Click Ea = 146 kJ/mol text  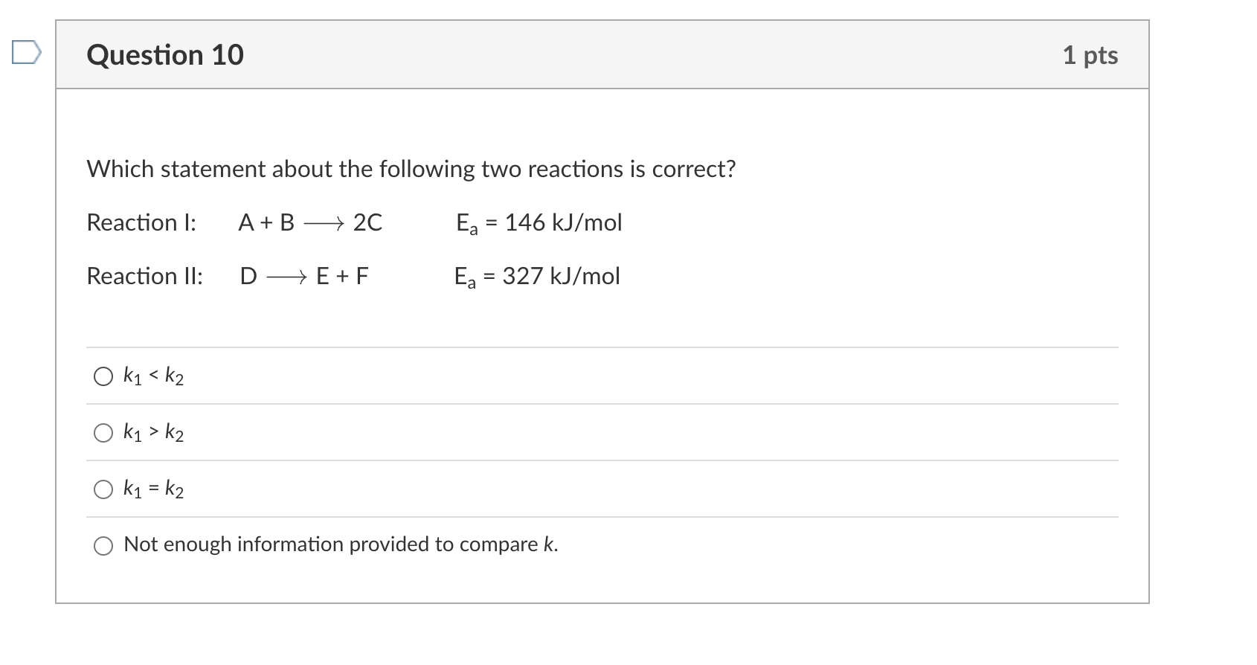click(x=538, y=222)
